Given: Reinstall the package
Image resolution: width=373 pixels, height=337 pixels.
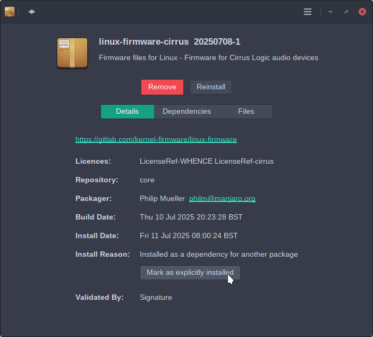Looking at the screenshot, I should 211,87.
